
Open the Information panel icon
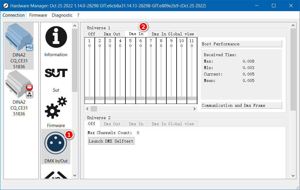point(56,37)
